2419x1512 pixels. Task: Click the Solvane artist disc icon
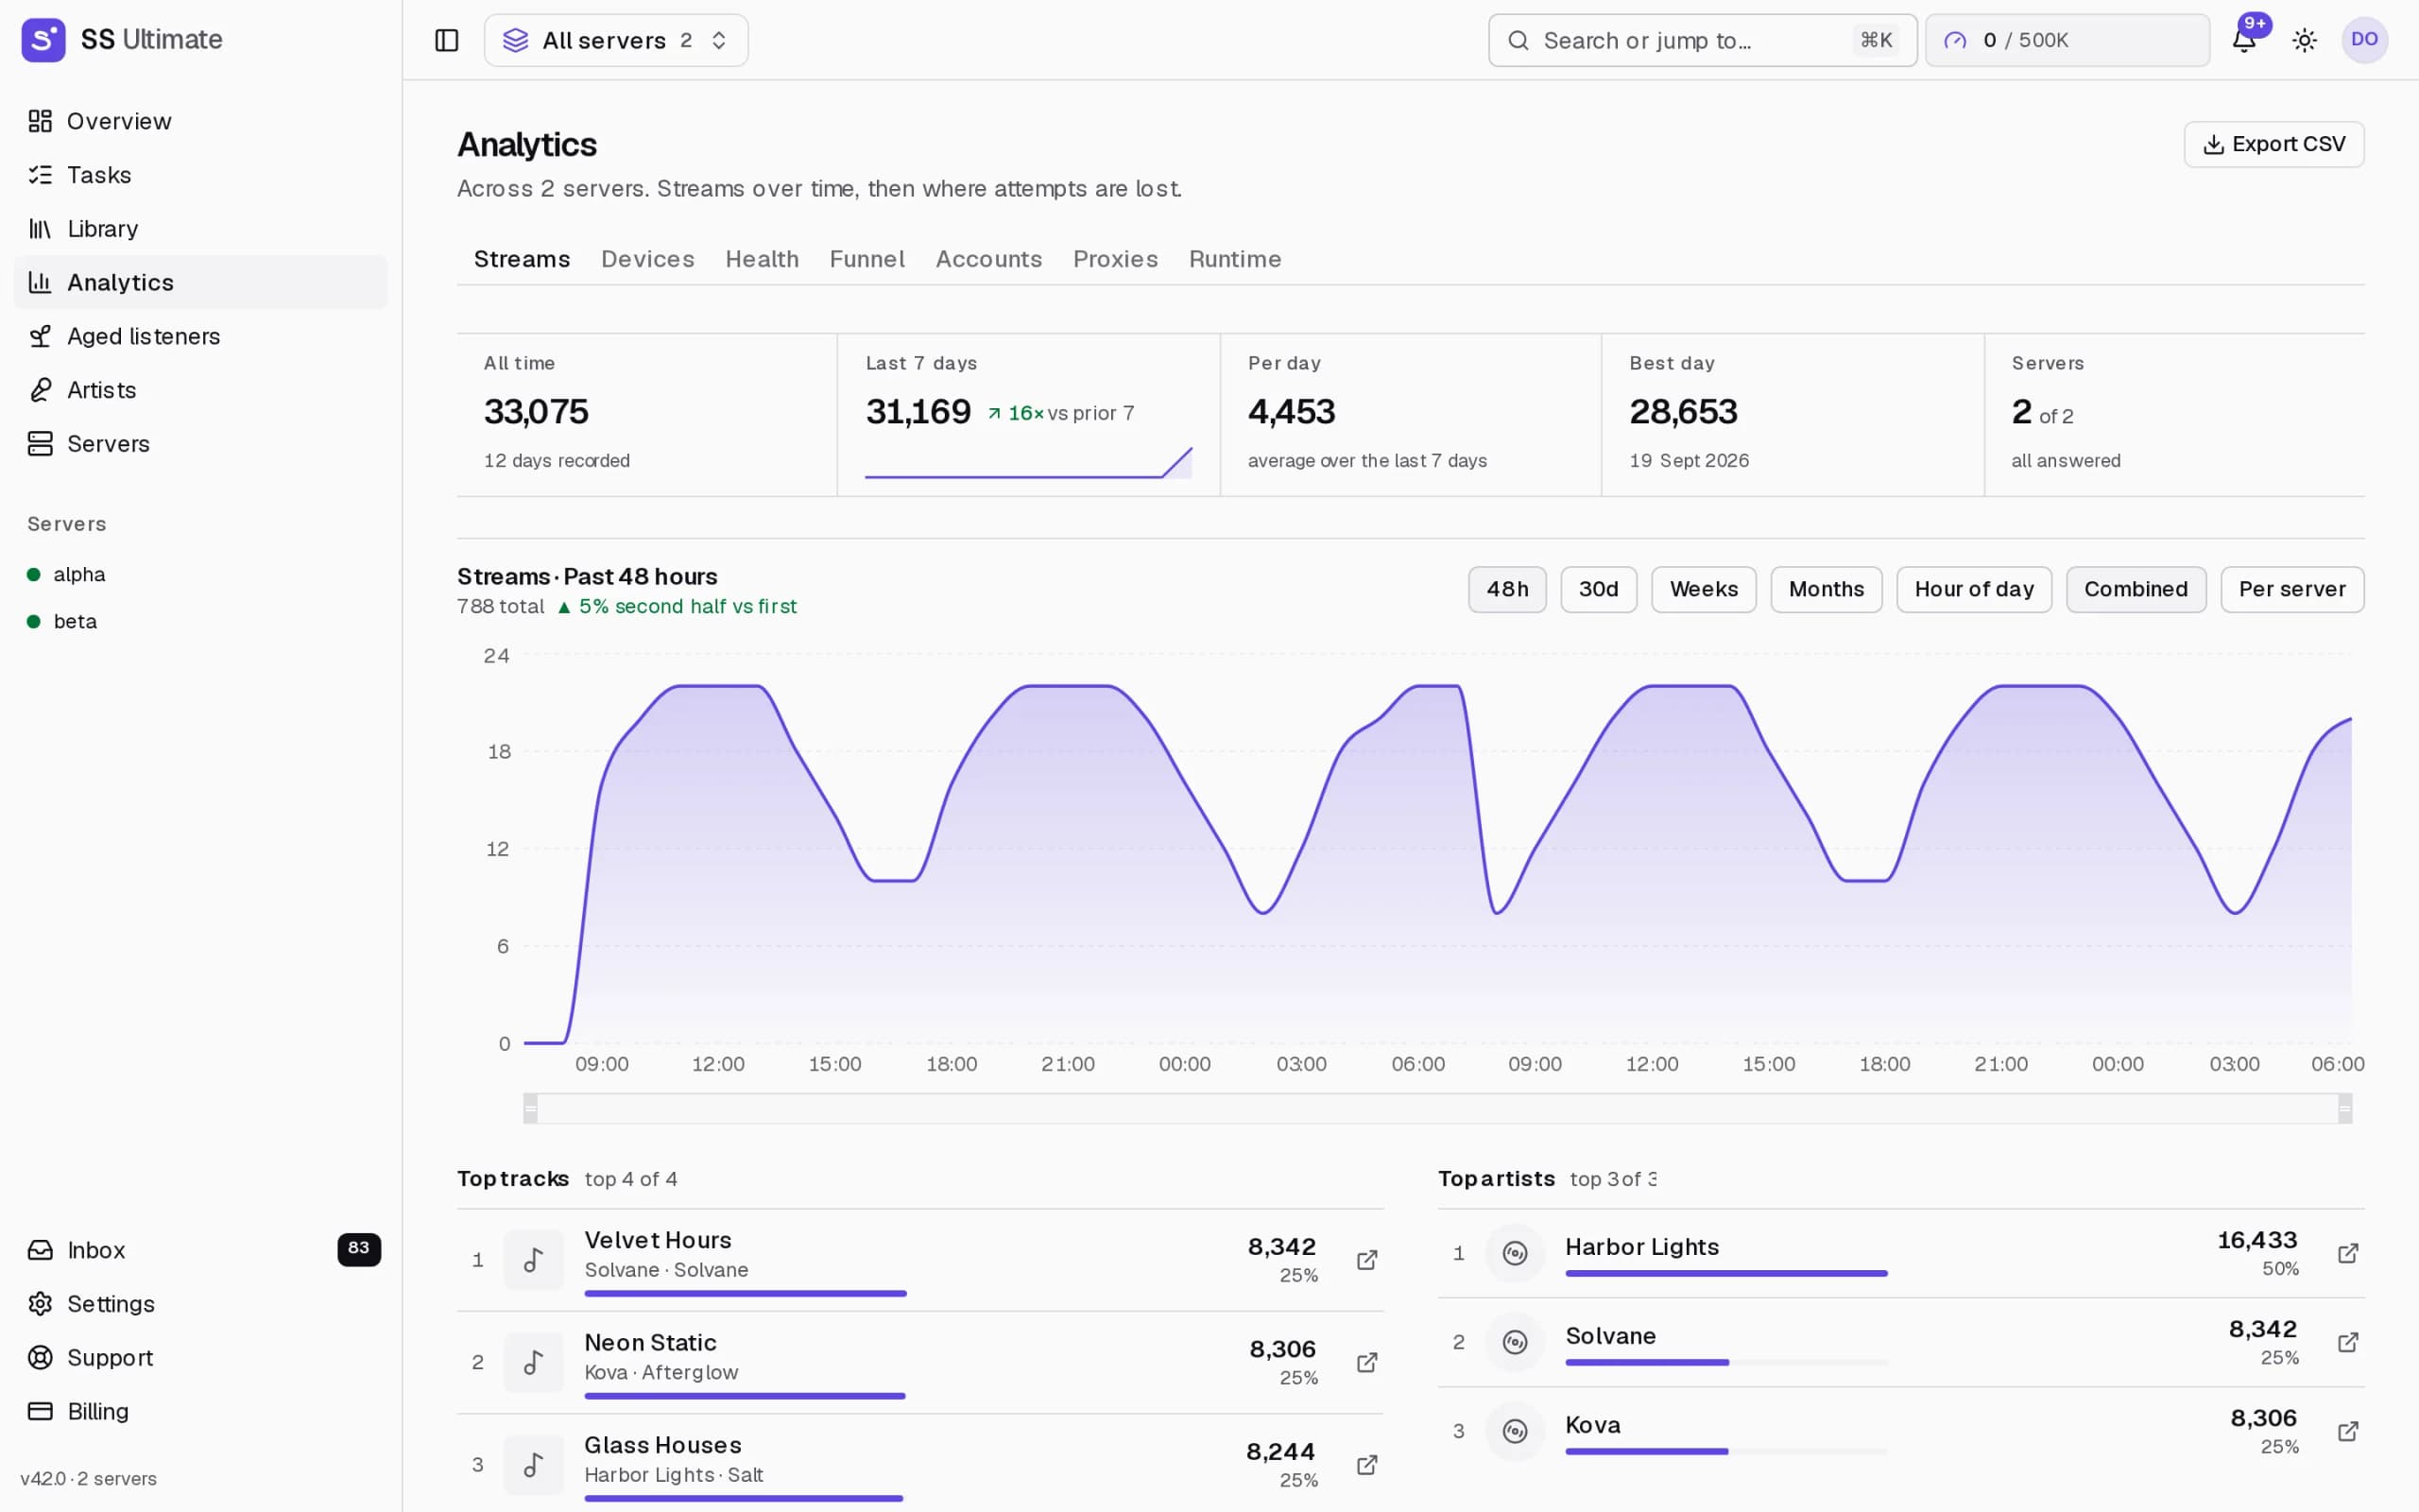pyautogui.click(x=1516, y=1342)
